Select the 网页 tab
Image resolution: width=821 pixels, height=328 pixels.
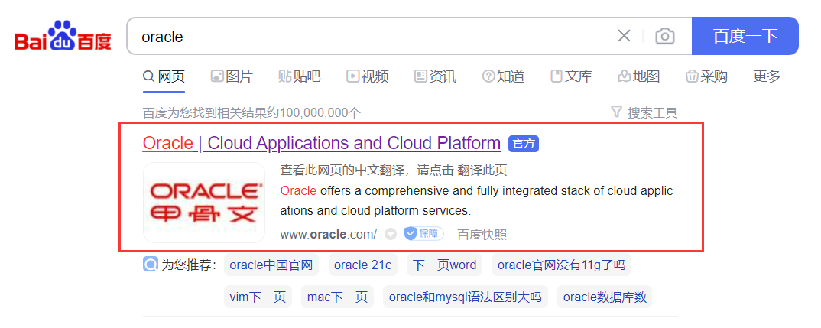click(164, 76)
